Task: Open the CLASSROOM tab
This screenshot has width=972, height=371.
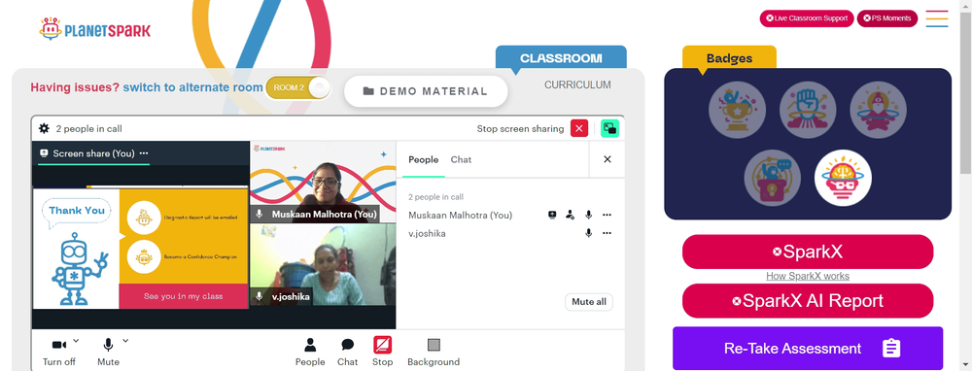Action: click(x=561, y=58)
